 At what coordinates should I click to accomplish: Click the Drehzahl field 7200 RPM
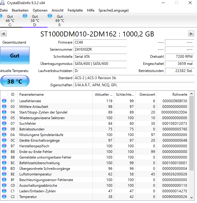179,57
